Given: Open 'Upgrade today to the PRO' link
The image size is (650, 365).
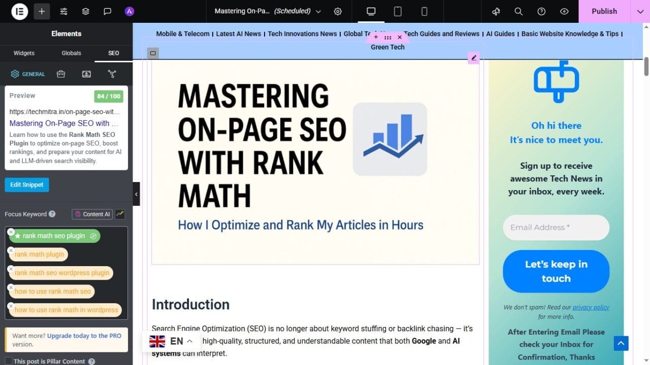Looking at the screenshot, I should point(84,336).
